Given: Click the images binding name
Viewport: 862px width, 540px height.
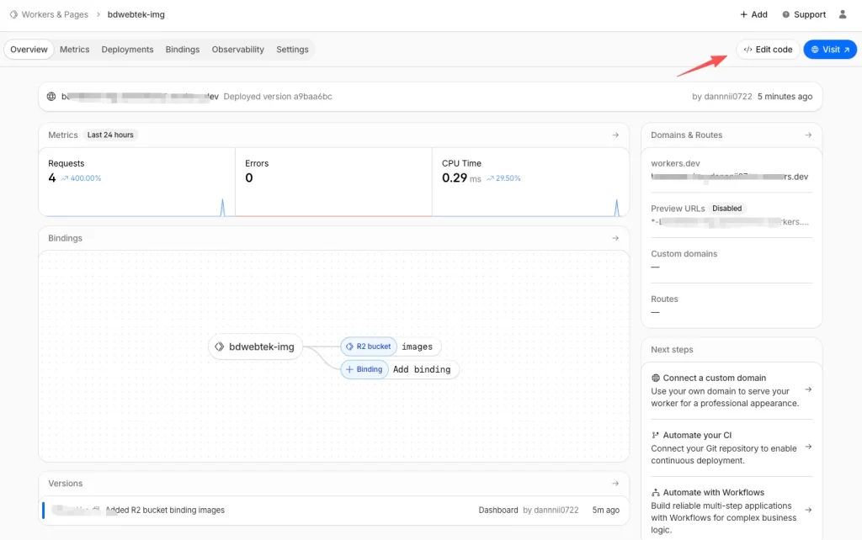Looking at the screenshot, I should pyautogui.click(x=417, y=347).
